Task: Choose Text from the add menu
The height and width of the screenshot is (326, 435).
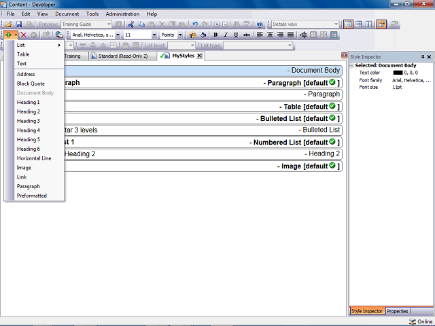Action: (x=39, y=63)
